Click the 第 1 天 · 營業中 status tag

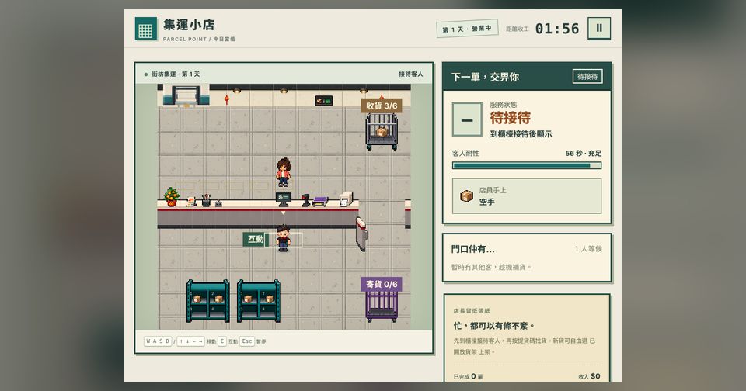[x=467, y=29]
